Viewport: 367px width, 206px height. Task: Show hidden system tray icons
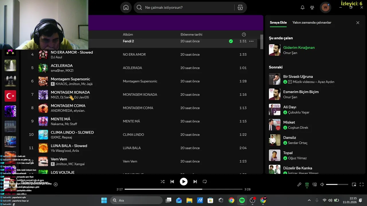click(309, 200)
